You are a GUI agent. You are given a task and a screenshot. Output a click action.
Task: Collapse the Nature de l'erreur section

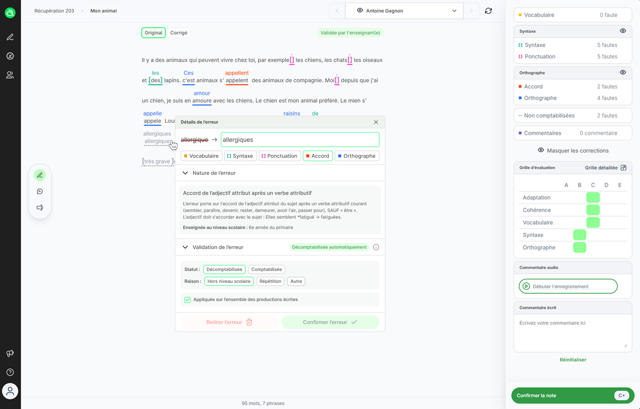[185, 173]
